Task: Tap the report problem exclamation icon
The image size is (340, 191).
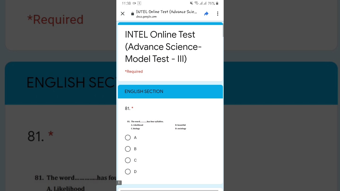Action: pos(119,183)
